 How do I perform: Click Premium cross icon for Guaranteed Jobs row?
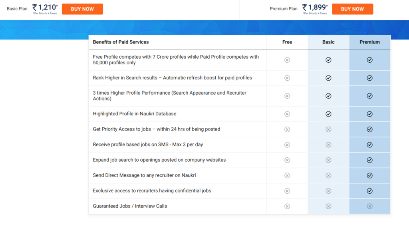click(369, 206)
